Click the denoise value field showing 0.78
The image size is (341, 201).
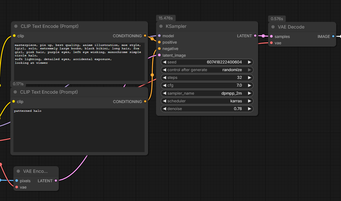[x=207, y=109]
